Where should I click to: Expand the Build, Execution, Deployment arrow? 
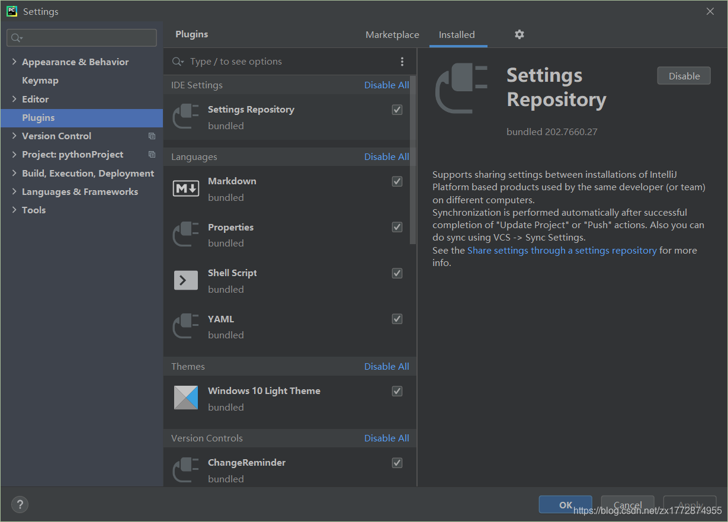click(14, 173)
